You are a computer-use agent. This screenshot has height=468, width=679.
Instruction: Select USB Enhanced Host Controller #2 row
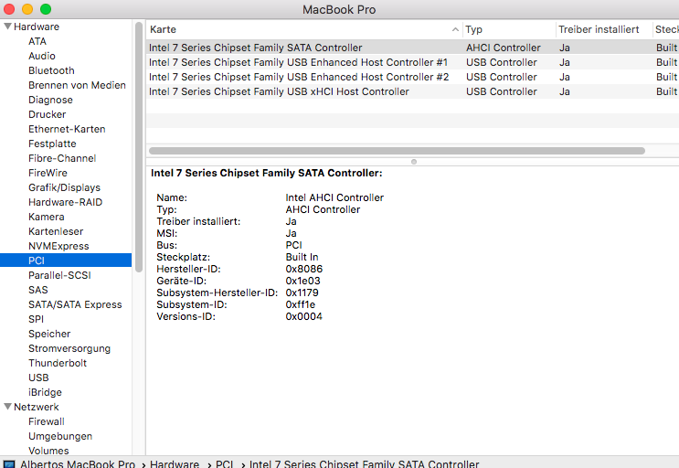point(413,77)
